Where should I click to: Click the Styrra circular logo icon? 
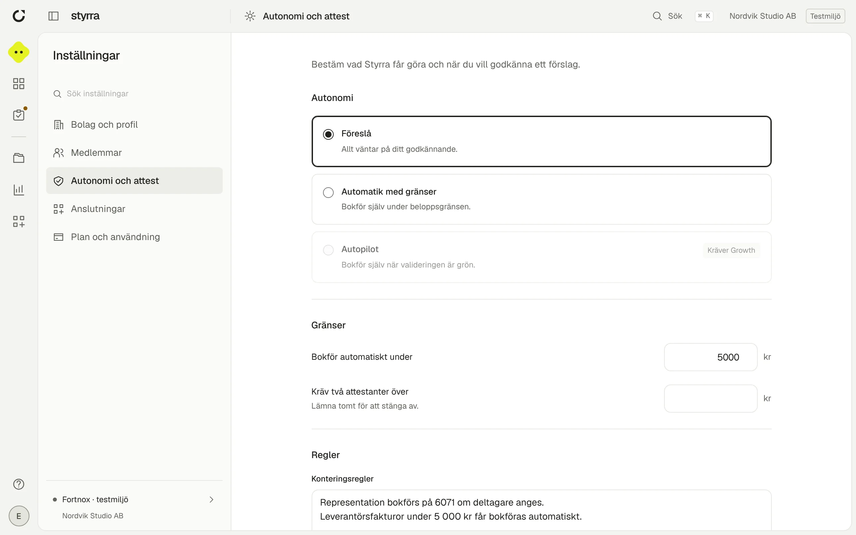[19, 16]
